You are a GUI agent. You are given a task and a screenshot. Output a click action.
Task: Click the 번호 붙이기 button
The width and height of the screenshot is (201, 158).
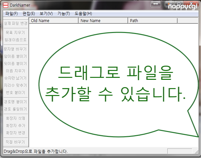(x=16, y=92)
